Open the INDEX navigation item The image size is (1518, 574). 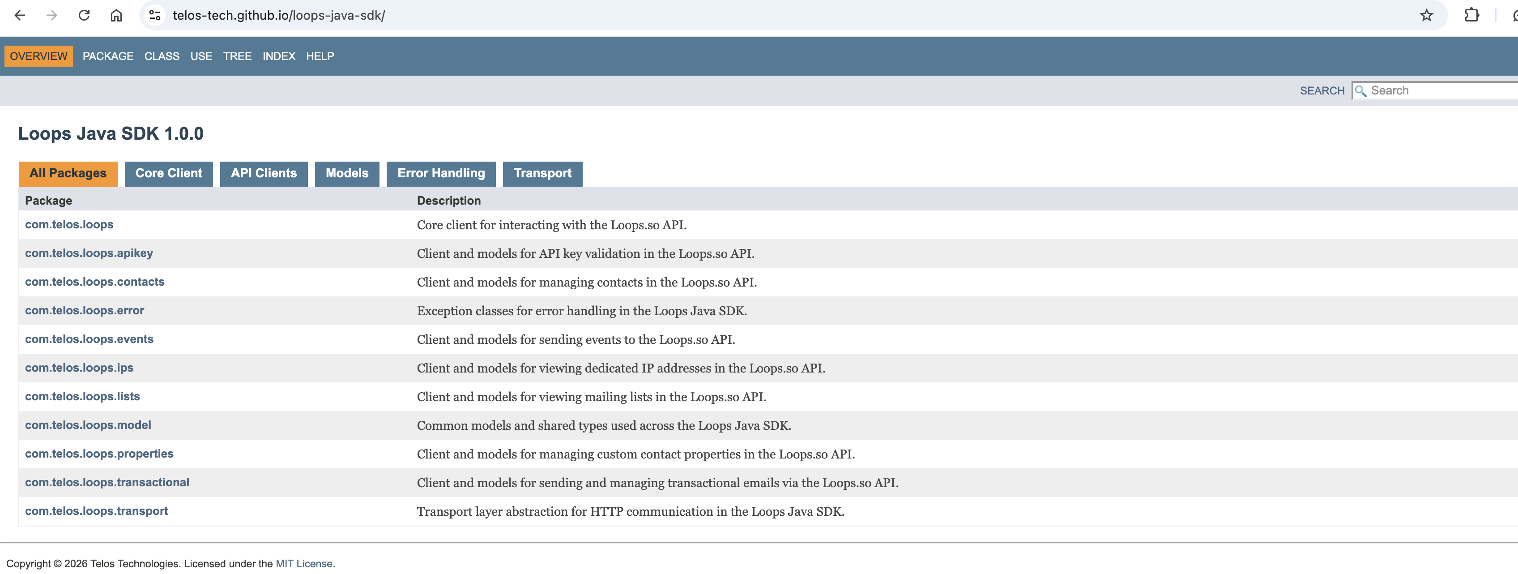point(278,56)
